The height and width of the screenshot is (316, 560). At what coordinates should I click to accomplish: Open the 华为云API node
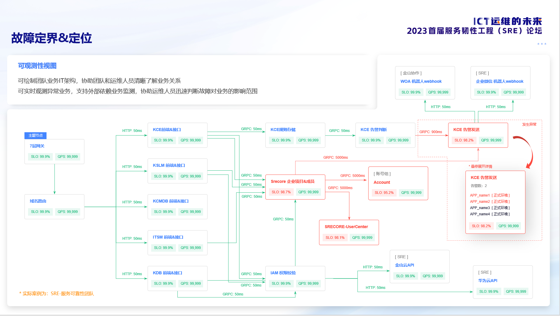click(503, 282)
